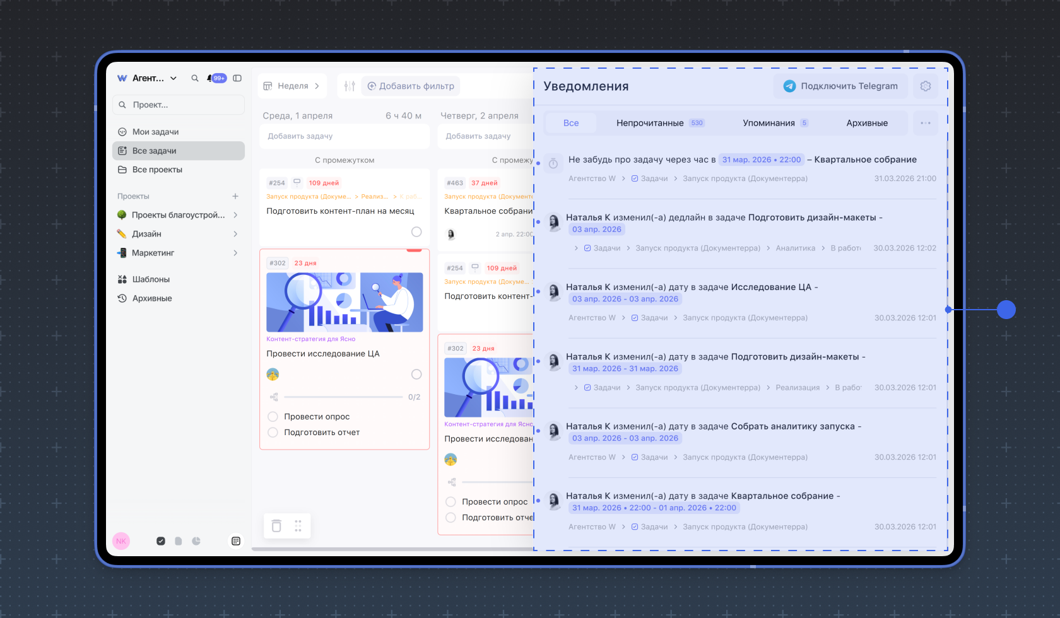Expand the 'Дизайн' project chevron
The height and width of the screenshot is (618, 1060).
pyautogui.click(x=235, y=234)
